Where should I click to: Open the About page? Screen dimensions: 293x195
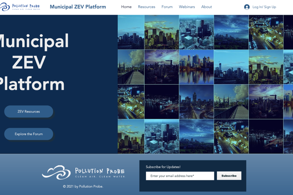point(206,7)
